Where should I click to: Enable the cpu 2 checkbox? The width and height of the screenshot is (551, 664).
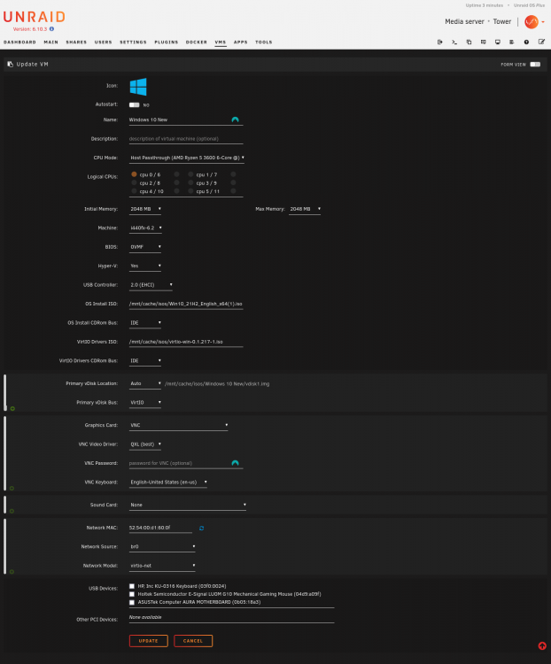tap(134, 183)
